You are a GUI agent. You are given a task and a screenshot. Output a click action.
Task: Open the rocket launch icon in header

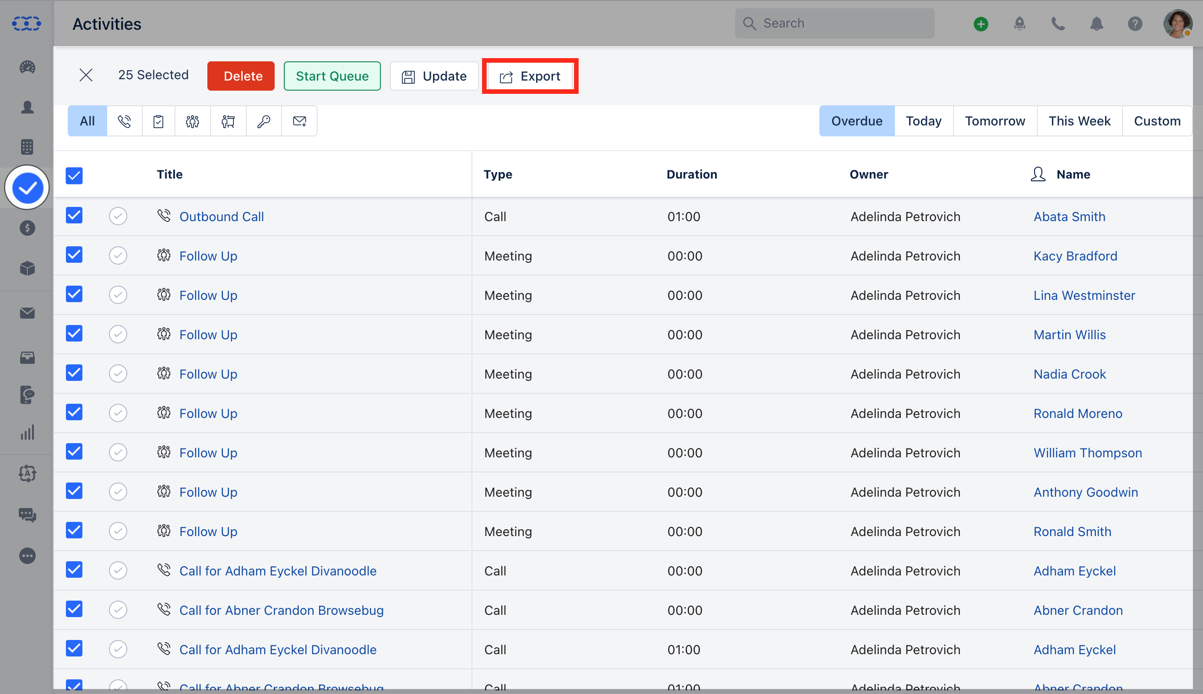(x=1019, y=24)
